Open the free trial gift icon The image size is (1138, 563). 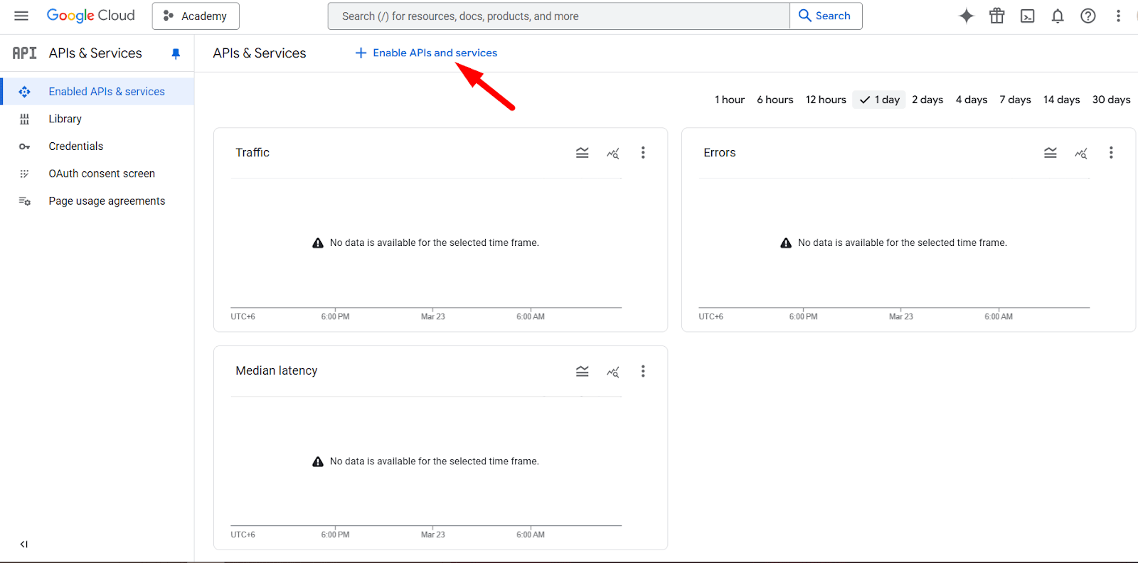997,16
